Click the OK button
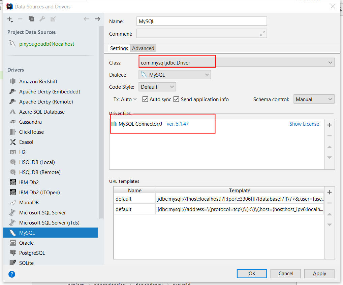The height and width of the screenshot is (285, 343). 252,274
